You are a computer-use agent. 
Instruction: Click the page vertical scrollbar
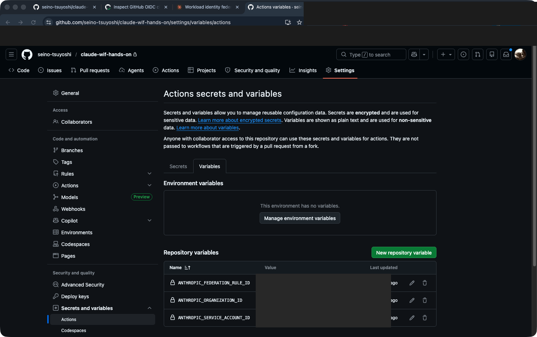(535, 156)
